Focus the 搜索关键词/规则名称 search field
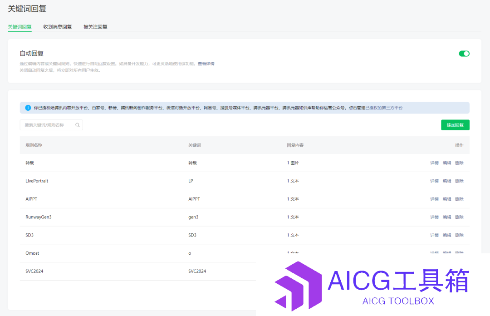Screen dimensions: 490x316 pos(51,125)
